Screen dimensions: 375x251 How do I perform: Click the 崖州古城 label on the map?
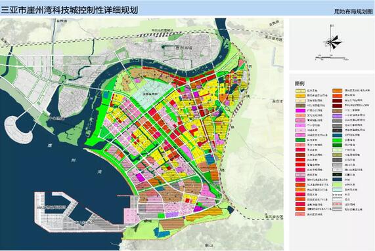184,48
